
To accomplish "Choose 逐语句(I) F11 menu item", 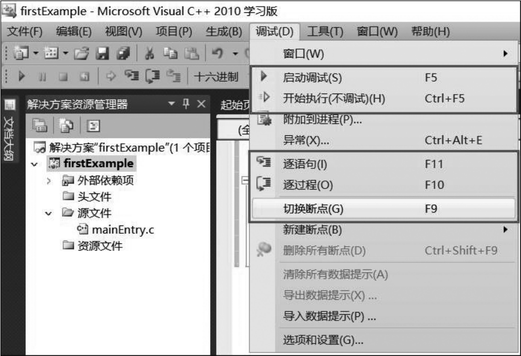I will pos(384,164).
